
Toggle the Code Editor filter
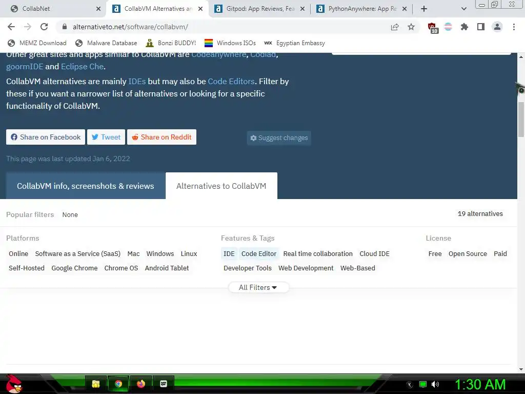pos(259,253)
